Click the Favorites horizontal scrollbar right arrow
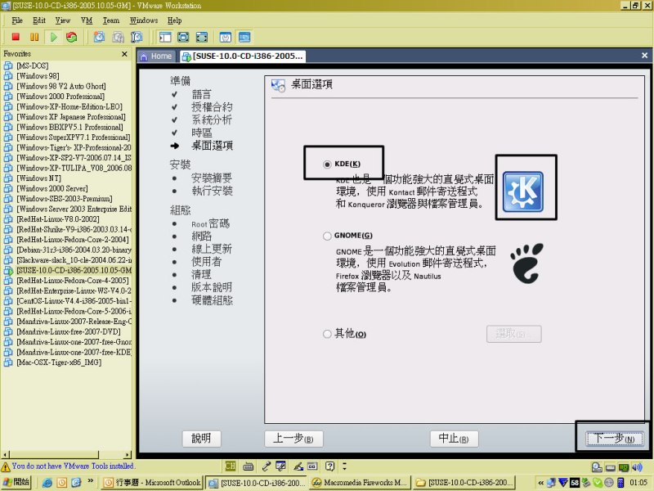 pyautogui.click(x=128, y=454)
